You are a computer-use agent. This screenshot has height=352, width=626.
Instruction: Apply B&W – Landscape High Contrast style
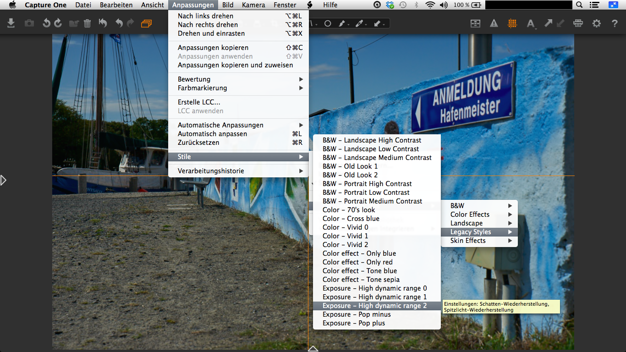(377, 140)
